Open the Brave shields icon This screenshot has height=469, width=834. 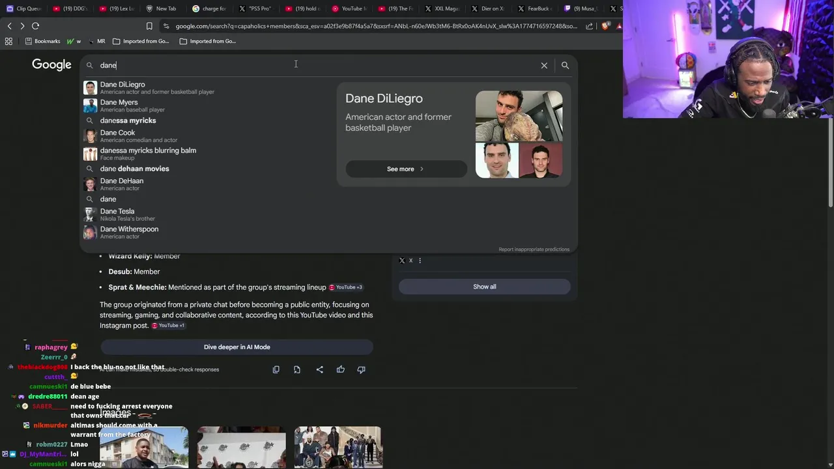(x=606, y=26)
